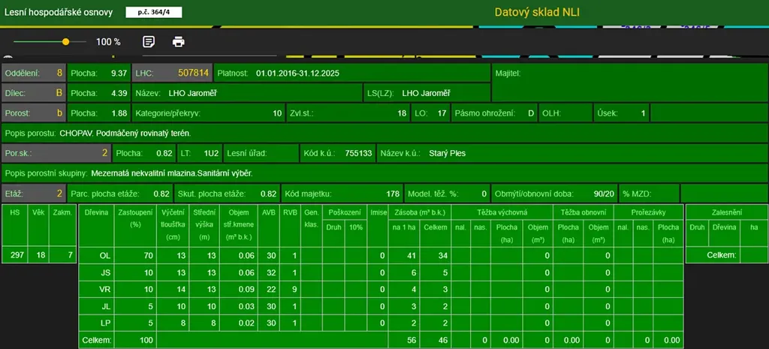Select the Porost field with value b

pyautogui.click(x=34, y=113)
